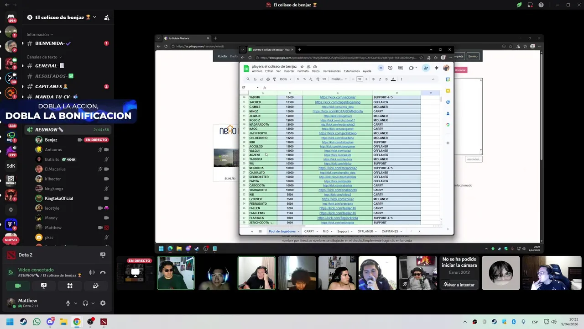The width and height of the screenshot is (584, 329).
Task: Select the Sheets paint format icon
Action: 274,79
